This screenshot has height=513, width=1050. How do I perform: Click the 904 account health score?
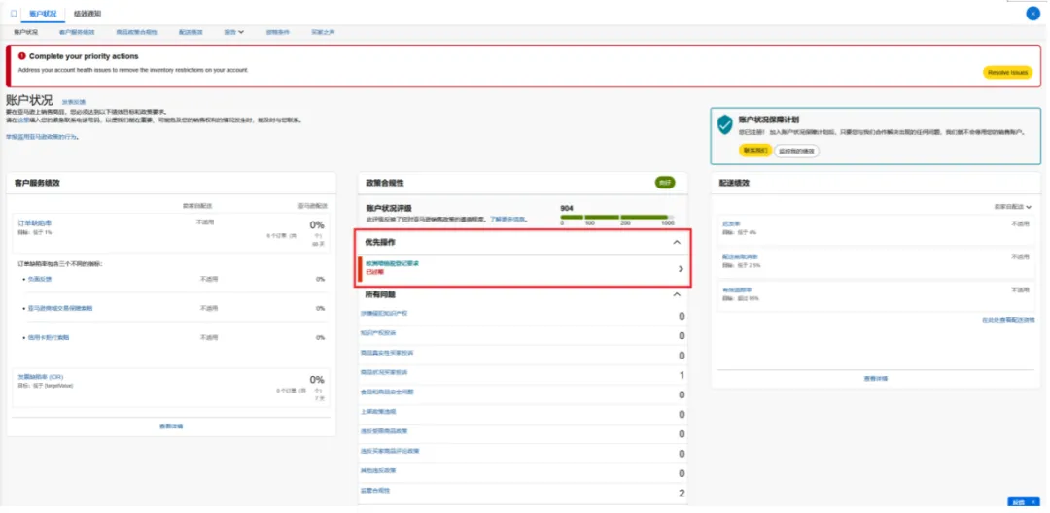[x=567, y=208]
